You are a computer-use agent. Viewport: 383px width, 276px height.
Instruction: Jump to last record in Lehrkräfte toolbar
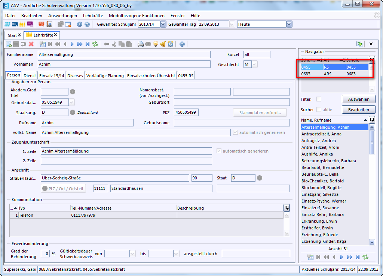click(x=88, y=44)
